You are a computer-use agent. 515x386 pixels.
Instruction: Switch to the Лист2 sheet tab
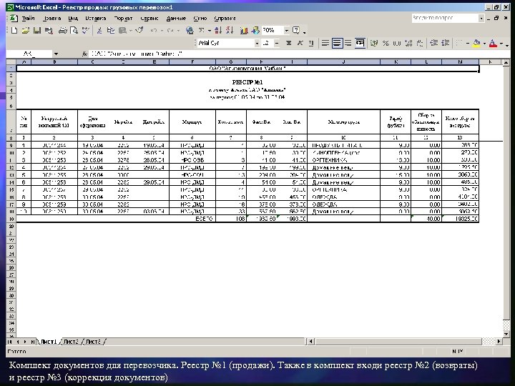click(71, 342)
